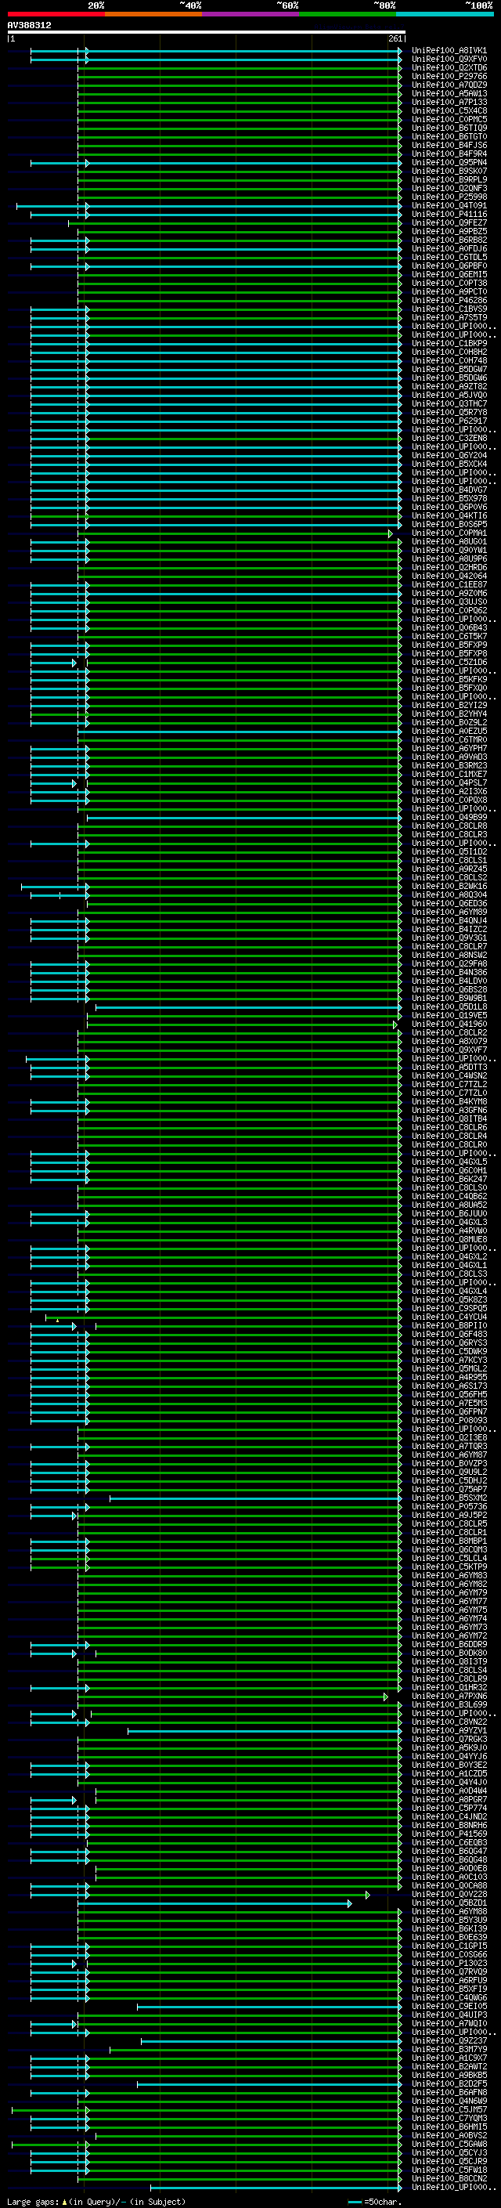Select the UniRef100_Q4T091 label

pos(449,206)
